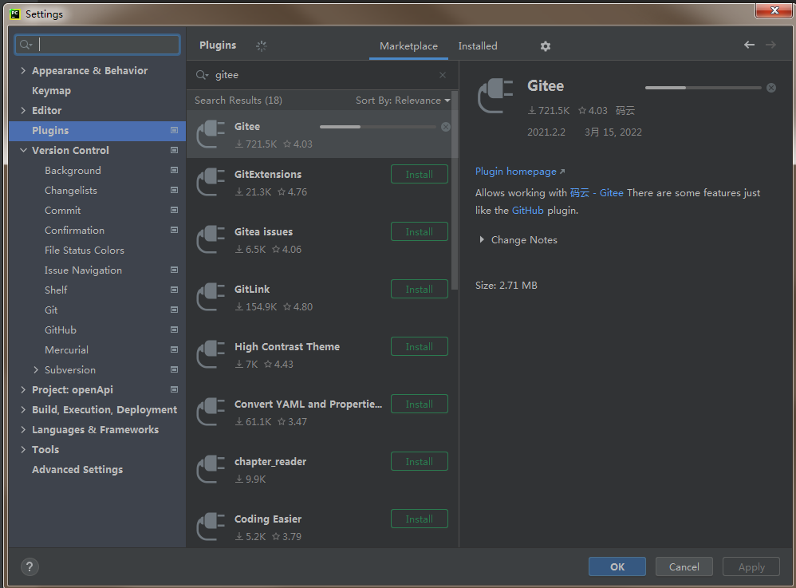Open the 码云 - Gitee link
This screenshot has width=796, height=588.
point(597,193)
